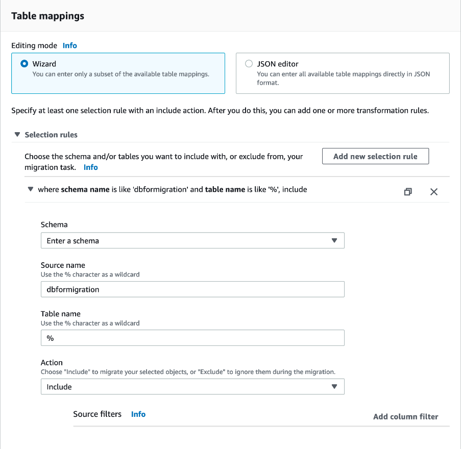Collapse the Selection rules section

click(x=17, y=135)
